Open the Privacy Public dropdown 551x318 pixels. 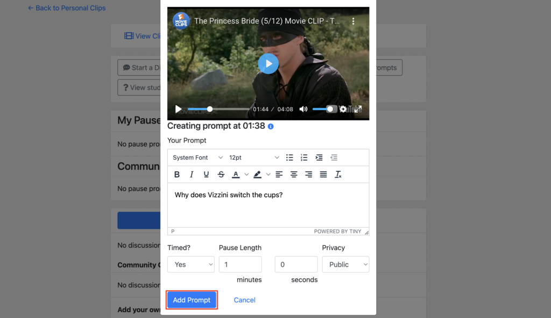[x=345, y=264]
